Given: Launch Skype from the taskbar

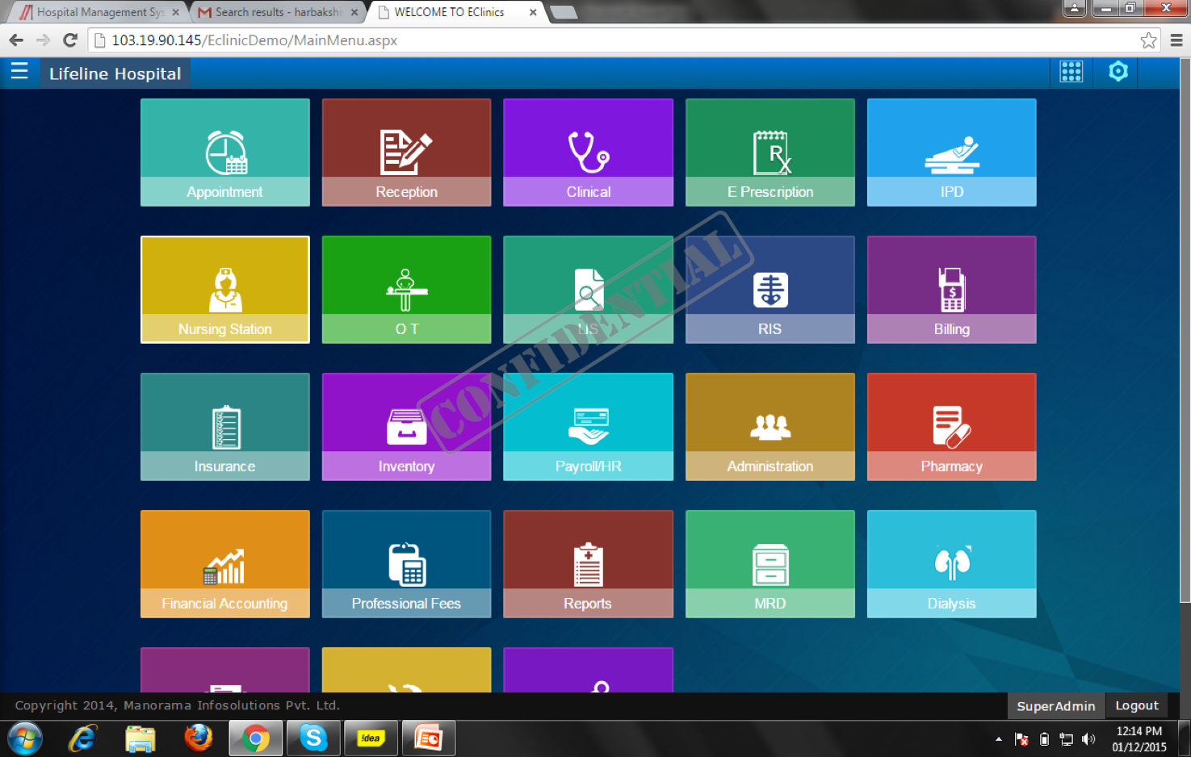Looking at the screenshot, I should [313, 737].
